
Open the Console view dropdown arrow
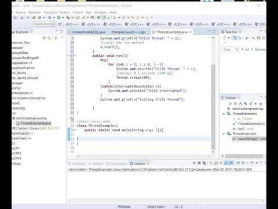[257, 163]
